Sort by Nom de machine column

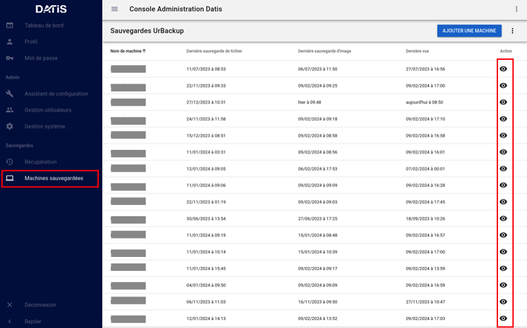tap(128, 51)
